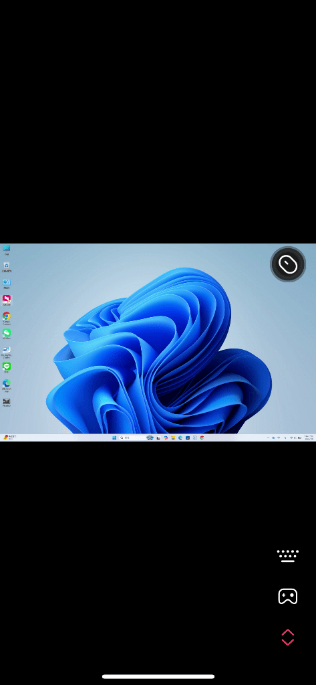Open the Microsoft Edge desktop shortcut
The image size is (316, 685).
coord(7,385)
